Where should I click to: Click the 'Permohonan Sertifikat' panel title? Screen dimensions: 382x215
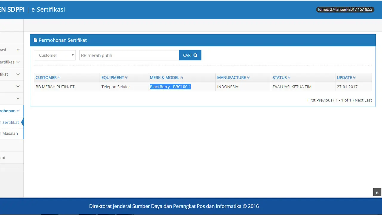[x=63, y=40]
